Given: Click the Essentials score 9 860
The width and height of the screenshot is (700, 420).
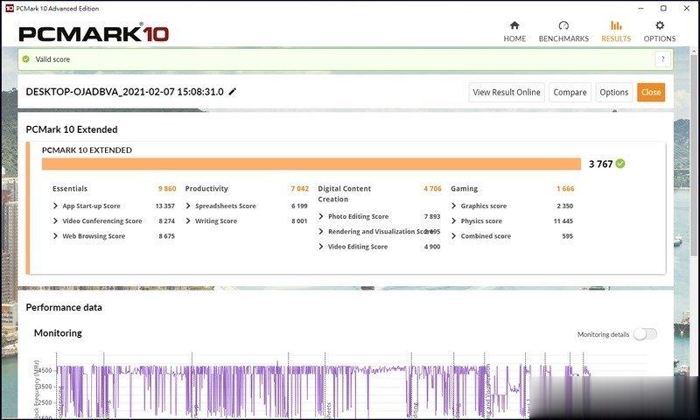Looking at the screenshot, I should pyautogui.click(x=167, y=189).
